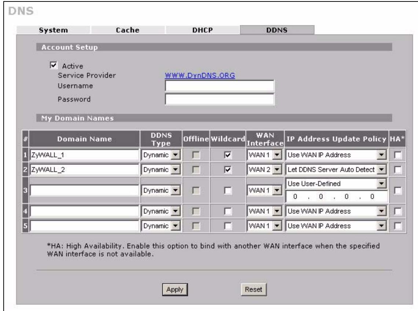The width and height of the screenshot is (418, 311).
Task: Open WAN Interface dropdown in row 5
Action: point(265,226)
